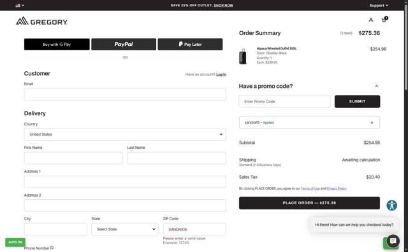Choose the PayPal Pay Later button
This screenshot has height=252, width=408.
point(190,44)
